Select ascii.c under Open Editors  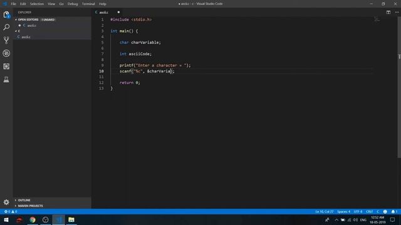pos(31,26)
